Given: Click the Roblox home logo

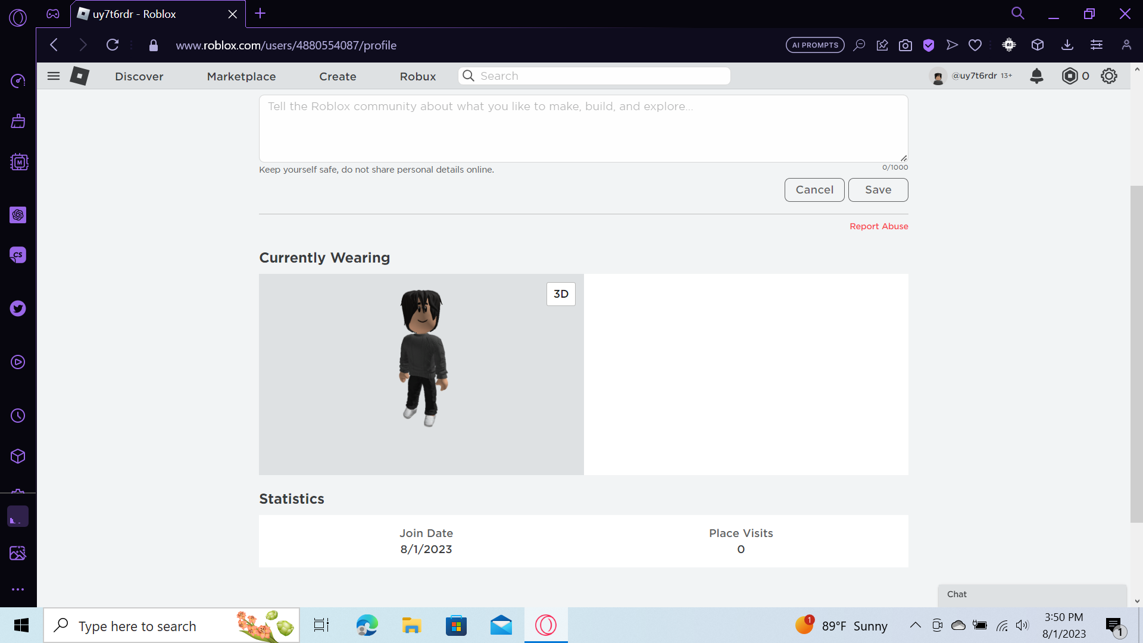Looking at the screenshot, I should coord(79,76).
